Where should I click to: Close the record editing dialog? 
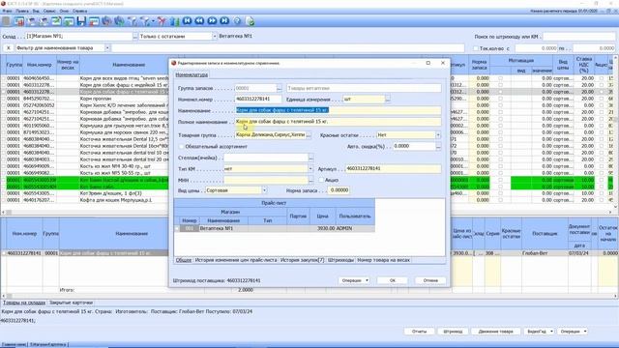coord(443,63)
